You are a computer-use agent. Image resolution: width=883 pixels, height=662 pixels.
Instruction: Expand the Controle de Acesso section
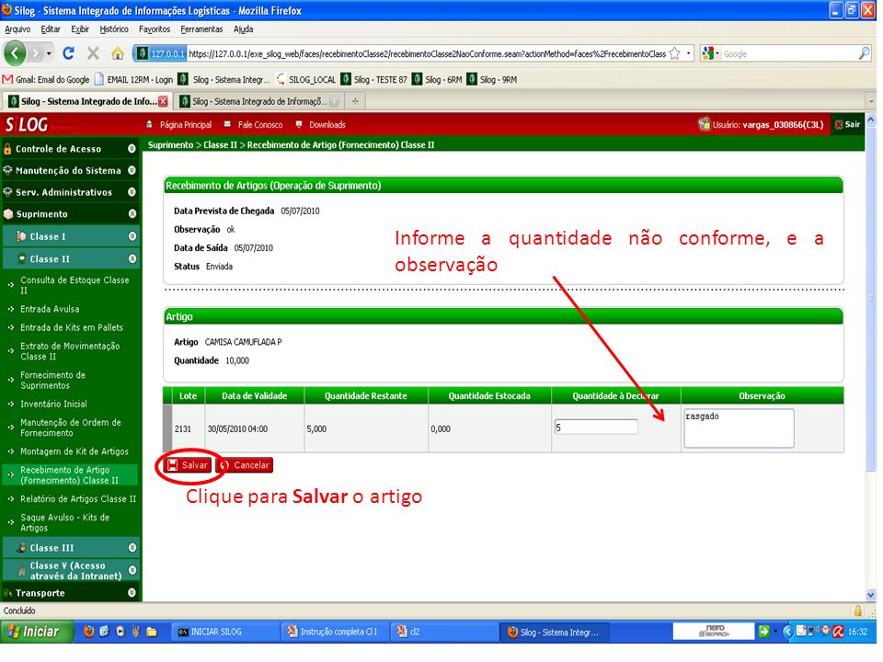click(x=70, y=149)
